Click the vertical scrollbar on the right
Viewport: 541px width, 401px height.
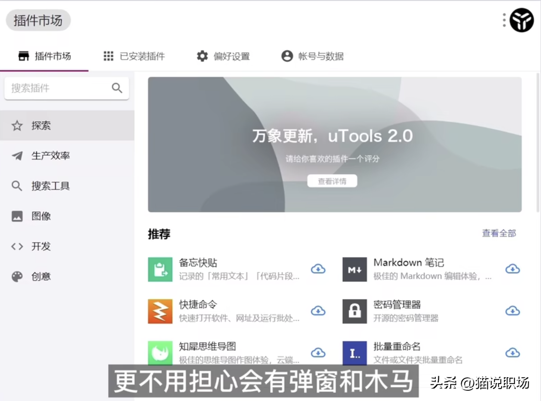(x=538, y=142)
